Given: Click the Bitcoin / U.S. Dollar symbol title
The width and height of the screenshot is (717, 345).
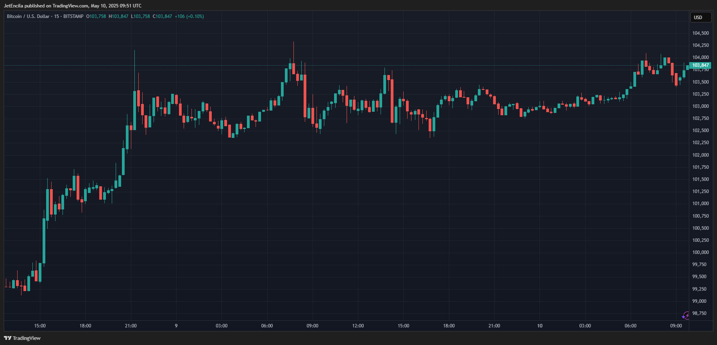Looking at the screenshot, I should (x=28, y=16).
